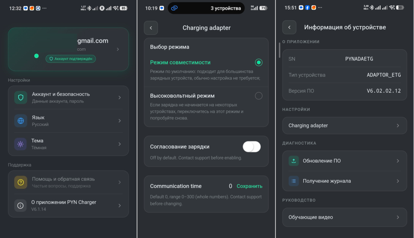The height and width of the screenshot is (238, 414).
Task: Go back from Charging adapter screen
Action: (x=151, y=28)
